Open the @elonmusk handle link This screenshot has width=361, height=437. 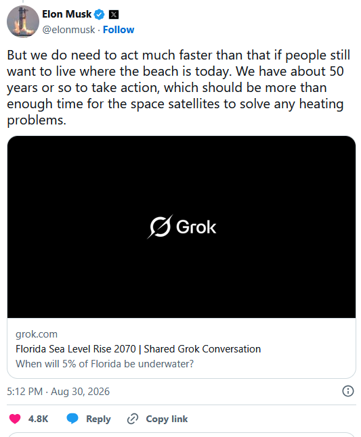point(68,30)
